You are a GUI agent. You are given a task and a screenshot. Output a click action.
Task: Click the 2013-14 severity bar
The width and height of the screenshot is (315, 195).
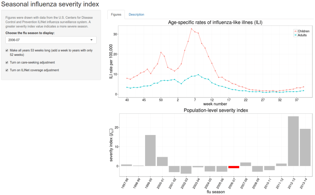pyautogui.click(x=305, y=147)
